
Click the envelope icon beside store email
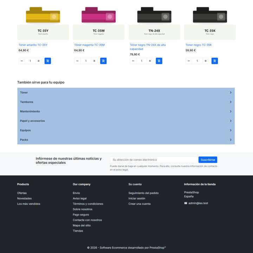click(x=186, y=203)
